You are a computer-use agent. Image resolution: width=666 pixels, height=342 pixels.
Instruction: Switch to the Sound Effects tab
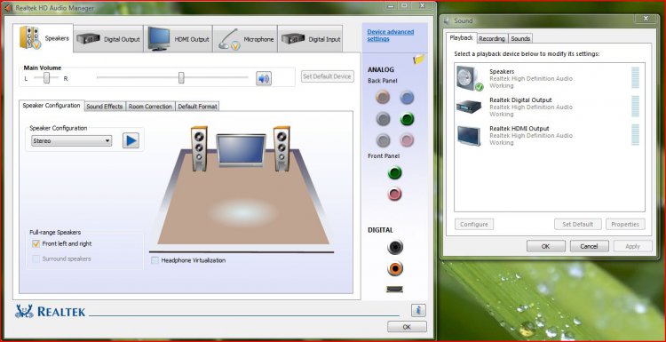click(x=105, y=107)
